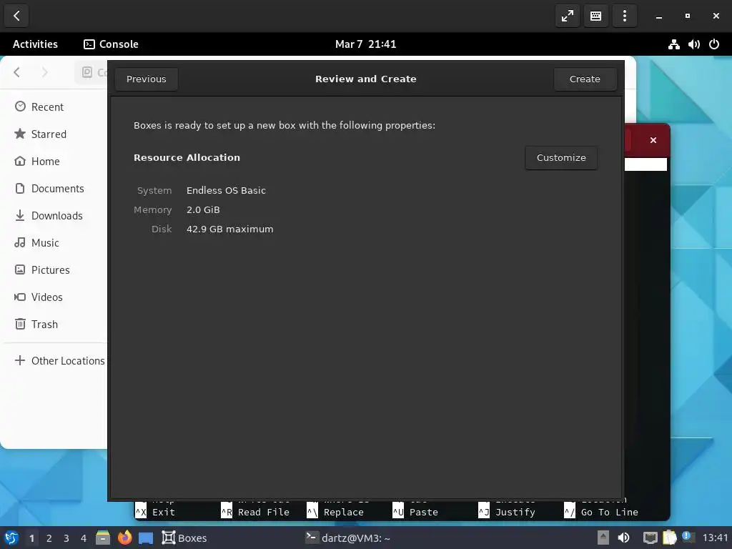This screenshot has width=732, height=549.
Task: Click the Endless OS Basic system value
Action: [226, 190]
